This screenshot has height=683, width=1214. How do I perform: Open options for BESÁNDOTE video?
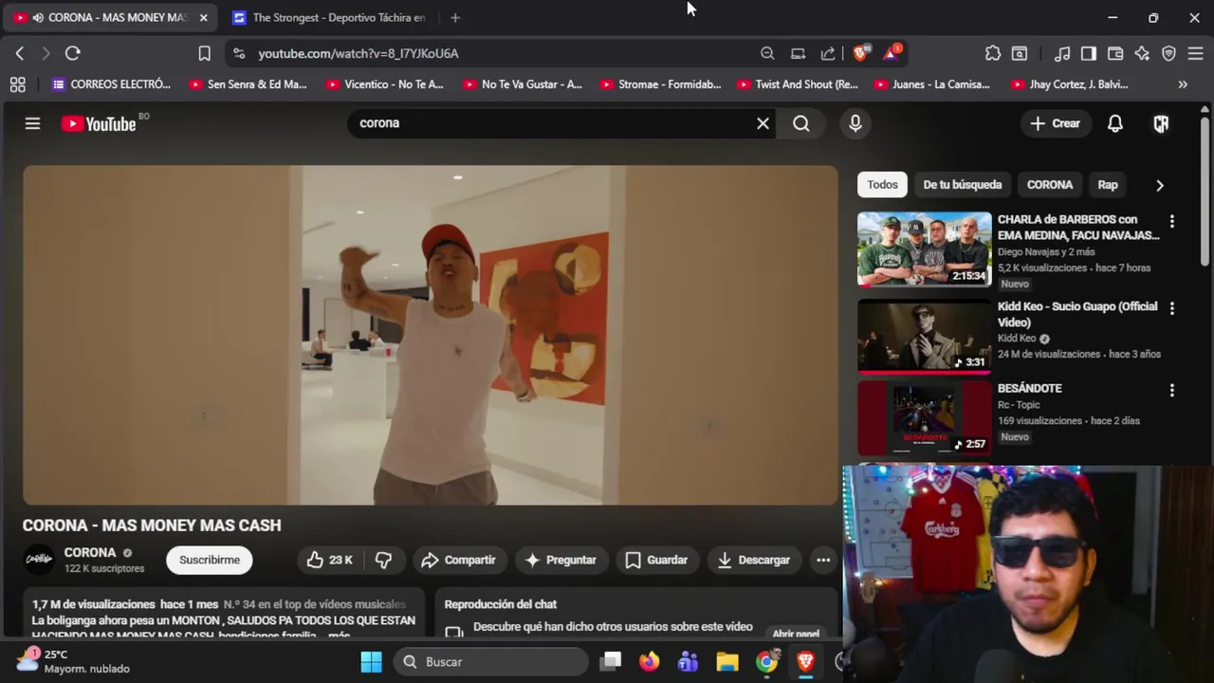[x=1172, y=390]
